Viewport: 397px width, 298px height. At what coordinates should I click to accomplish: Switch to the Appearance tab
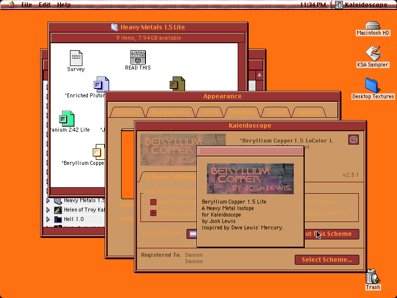[170, 112]
